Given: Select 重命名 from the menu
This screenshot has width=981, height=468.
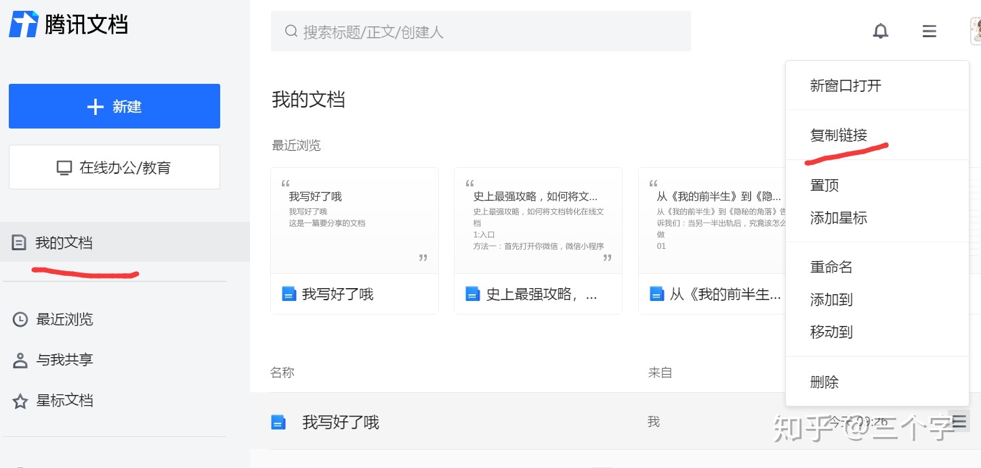Looking at the screenshot, I should click(831, 267).
